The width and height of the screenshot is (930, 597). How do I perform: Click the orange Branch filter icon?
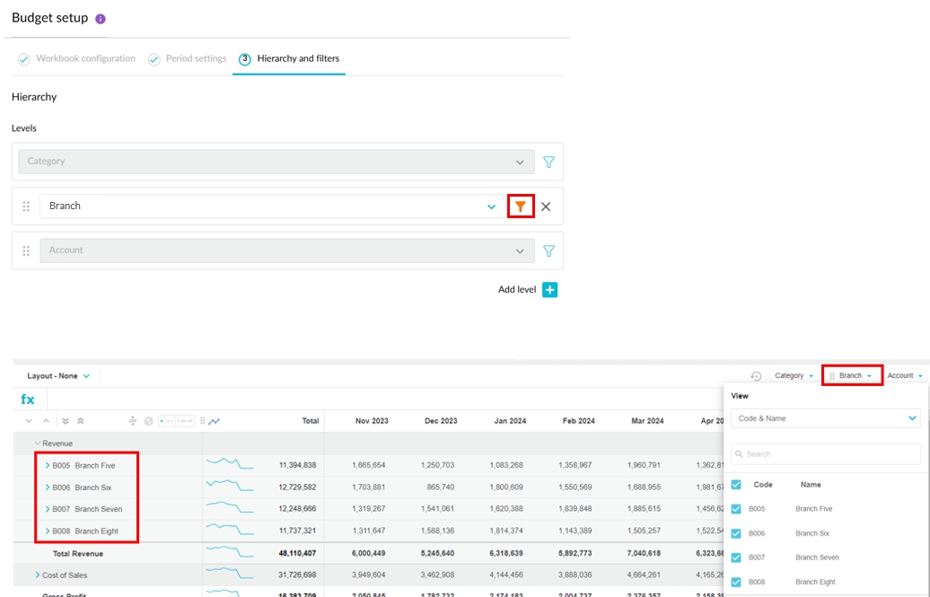pos(521,206)
